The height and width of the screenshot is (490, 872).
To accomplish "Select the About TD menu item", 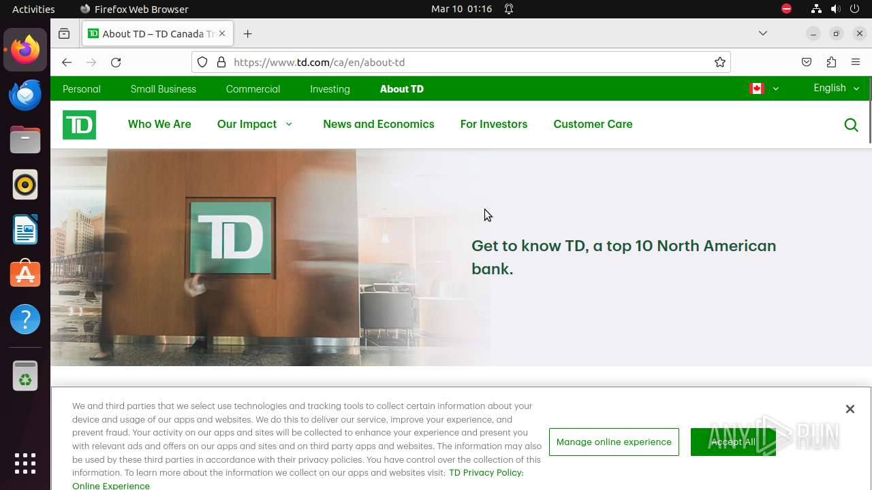I will (x=402, y=89).
